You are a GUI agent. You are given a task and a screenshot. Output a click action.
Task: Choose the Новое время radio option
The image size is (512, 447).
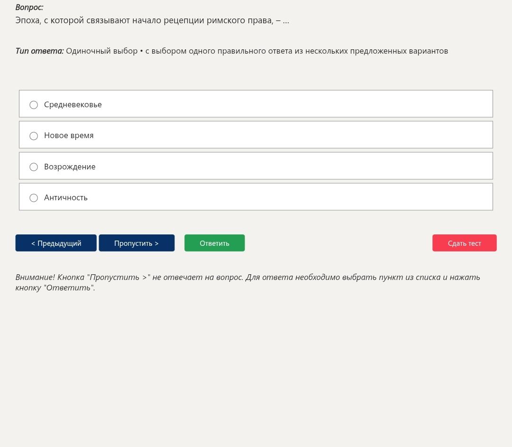click(x=34, y=136)
